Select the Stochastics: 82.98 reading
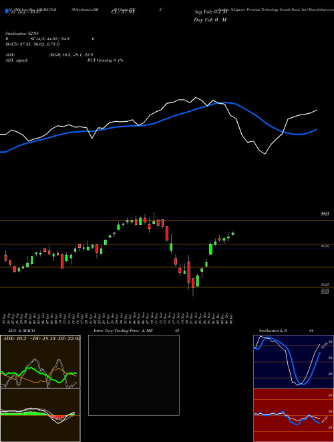This screenshot has width=334, height=442. coord(22,33)
